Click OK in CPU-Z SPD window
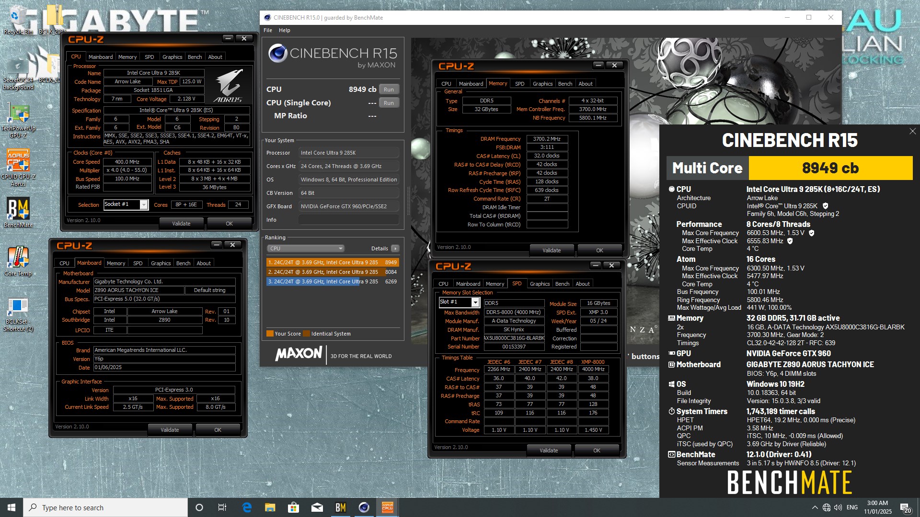920x517 pixels. click(597, 450)
